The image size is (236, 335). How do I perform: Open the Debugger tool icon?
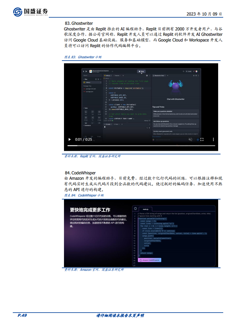tap(99, 118)
